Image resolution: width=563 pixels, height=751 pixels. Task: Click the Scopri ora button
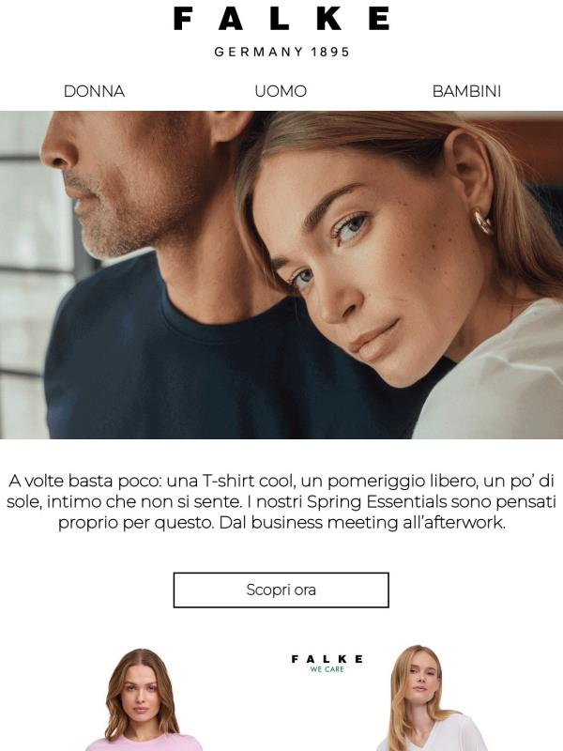pyautogui.click(x=281, y=590)
